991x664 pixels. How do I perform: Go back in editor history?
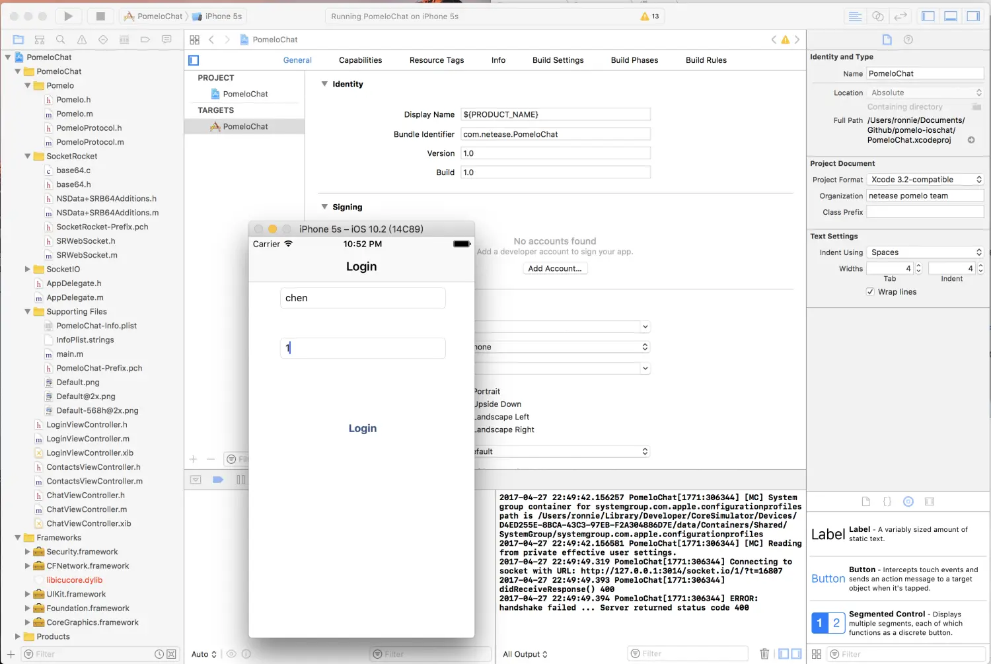pos(211,40)
